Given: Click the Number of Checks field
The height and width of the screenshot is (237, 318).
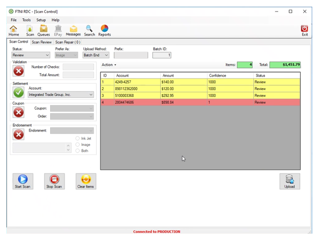Looking at the screenshot, I should click(78, 67).
